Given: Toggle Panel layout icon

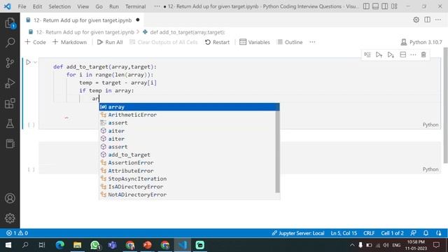Looking at the screenshot, I should (x=375, y=6).
